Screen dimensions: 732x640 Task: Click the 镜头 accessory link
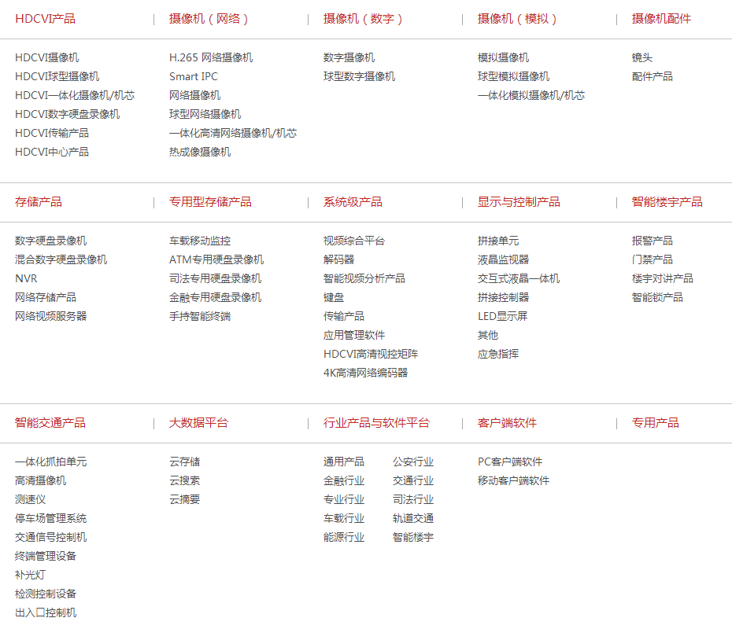point(642,57)
